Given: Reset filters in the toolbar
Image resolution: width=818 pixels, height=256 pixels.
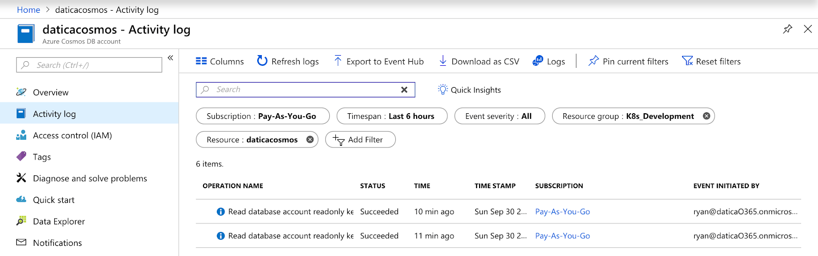Looking at the screenshot, I should [711, 61].
